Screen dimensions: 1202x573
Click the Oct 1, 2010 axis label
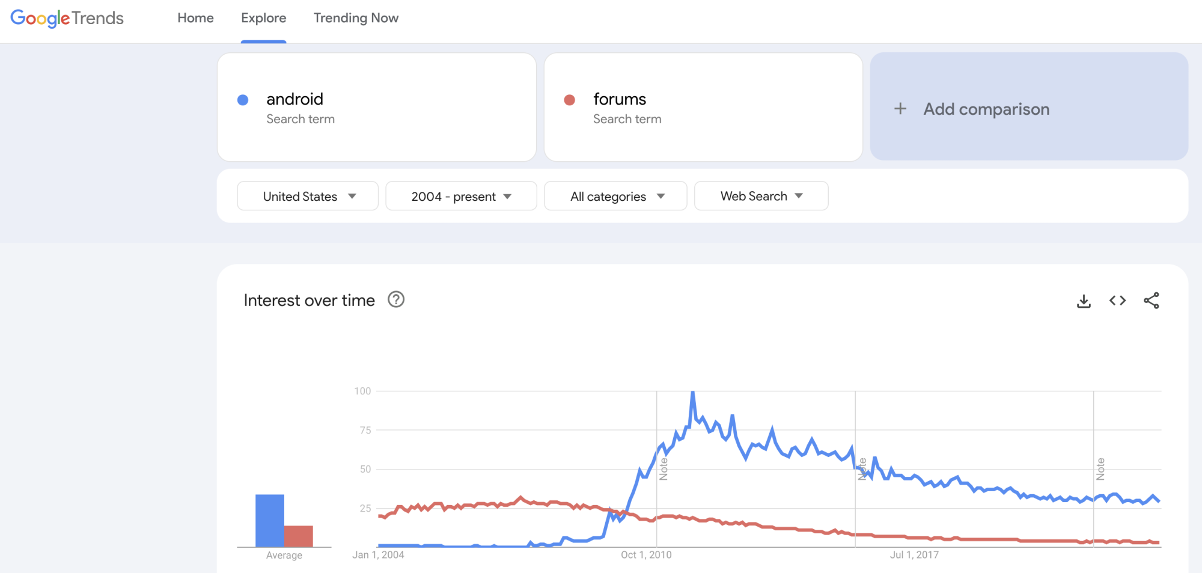646,555
